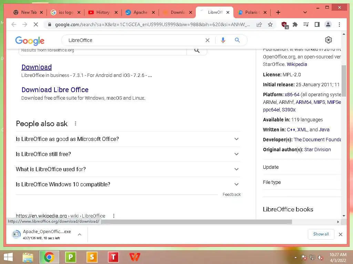Open green P app in taskbar

pos(70,257)
